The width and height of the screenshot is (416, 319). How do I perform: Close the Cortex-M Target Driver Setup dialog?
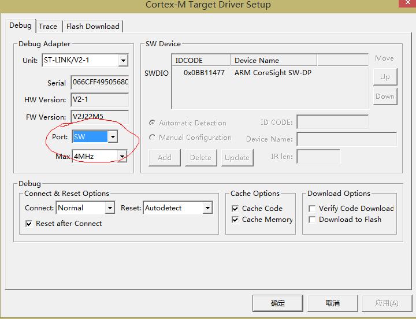click(x=407, y=3)
